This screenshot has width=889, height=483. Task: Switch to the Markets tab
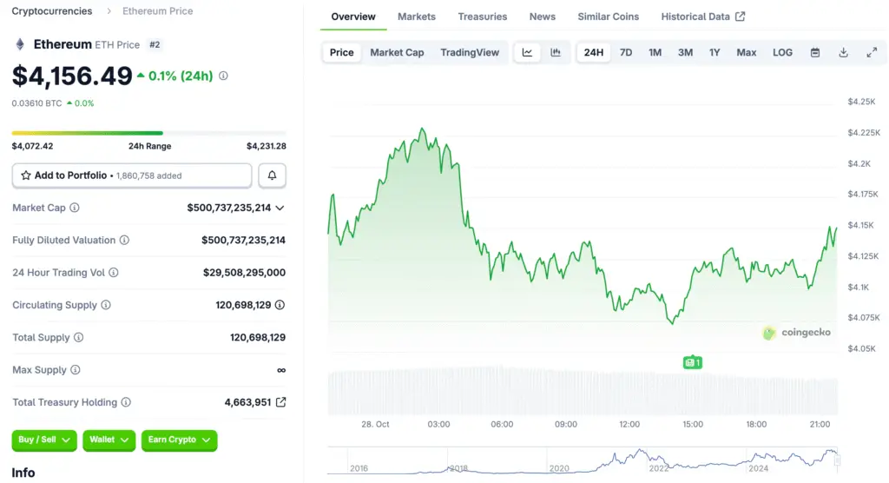tap(417, 17)
